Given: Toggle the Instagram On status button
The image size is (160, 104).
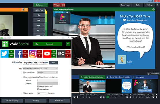Looking at the screenshot, I should click(x=39, y=52).
